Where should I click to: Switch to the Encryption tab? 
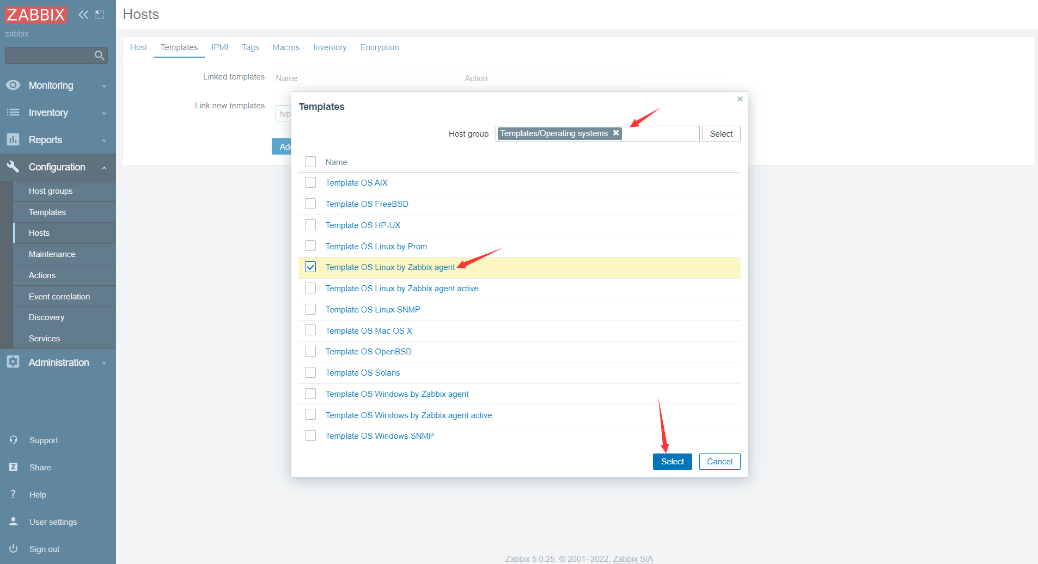(380, 47)
